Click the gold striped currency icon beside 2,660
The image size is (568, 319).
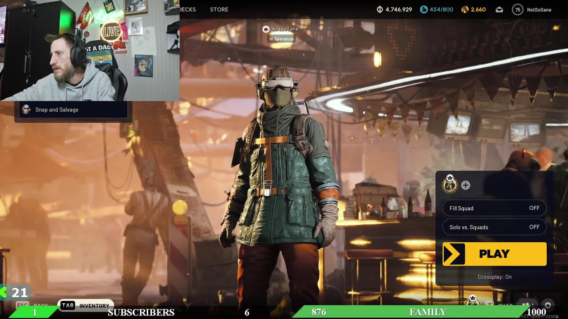tap(465, 9)
